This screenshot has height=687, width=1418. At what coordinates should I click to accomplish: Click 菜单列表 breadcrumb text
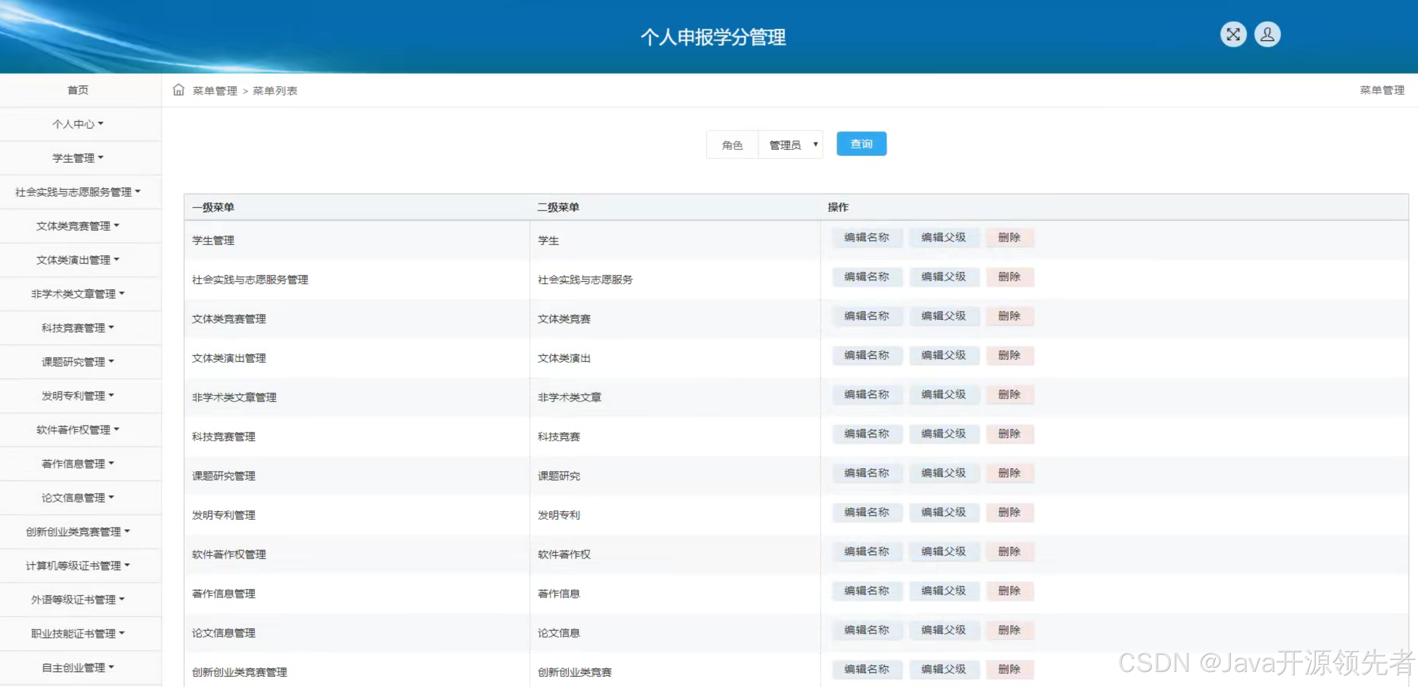(x=275, y=91)
